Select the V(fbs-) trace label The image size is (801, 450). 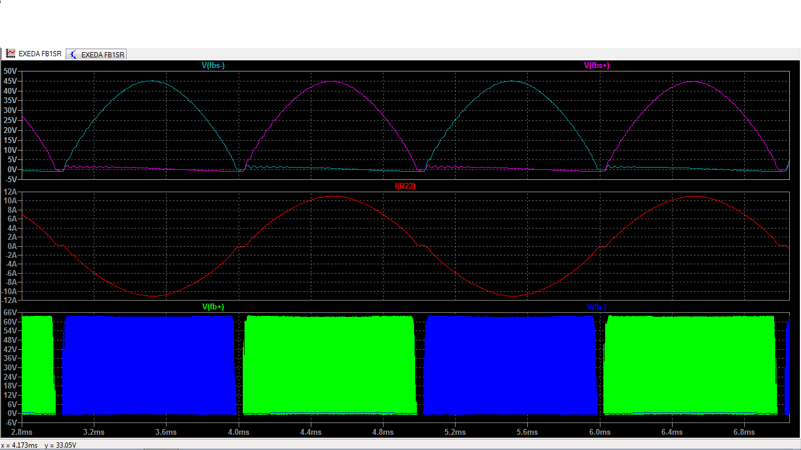213,66
